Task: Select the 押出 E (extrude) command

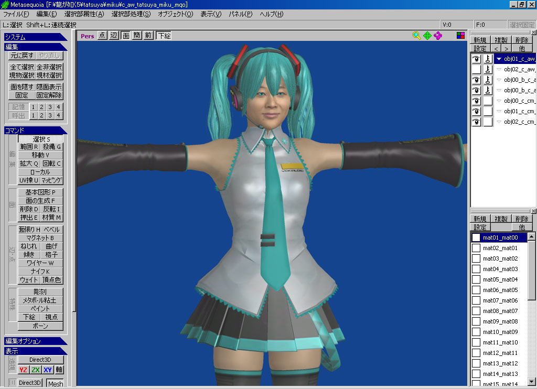Action: point(29,218)
